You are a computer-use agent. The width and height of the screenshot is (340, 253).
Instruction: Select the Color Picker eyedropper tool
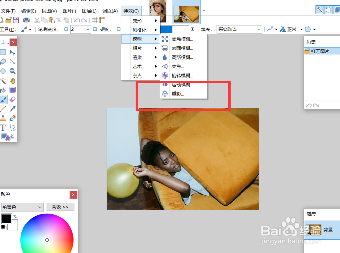[x=12, y=109]
